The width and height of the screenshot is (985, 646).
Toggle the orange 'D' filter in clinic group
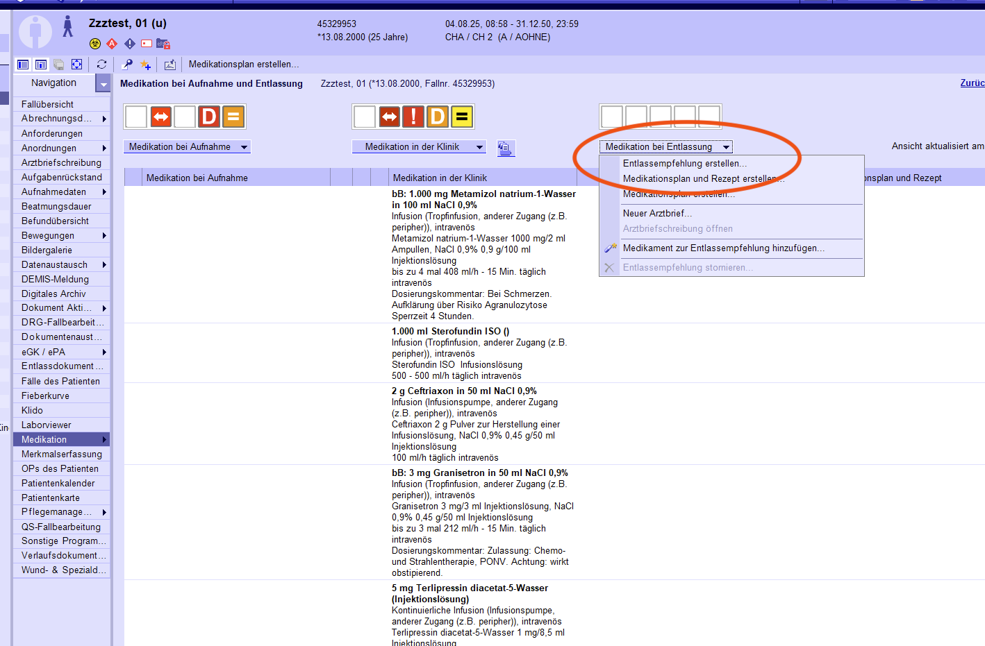point(438,117)
